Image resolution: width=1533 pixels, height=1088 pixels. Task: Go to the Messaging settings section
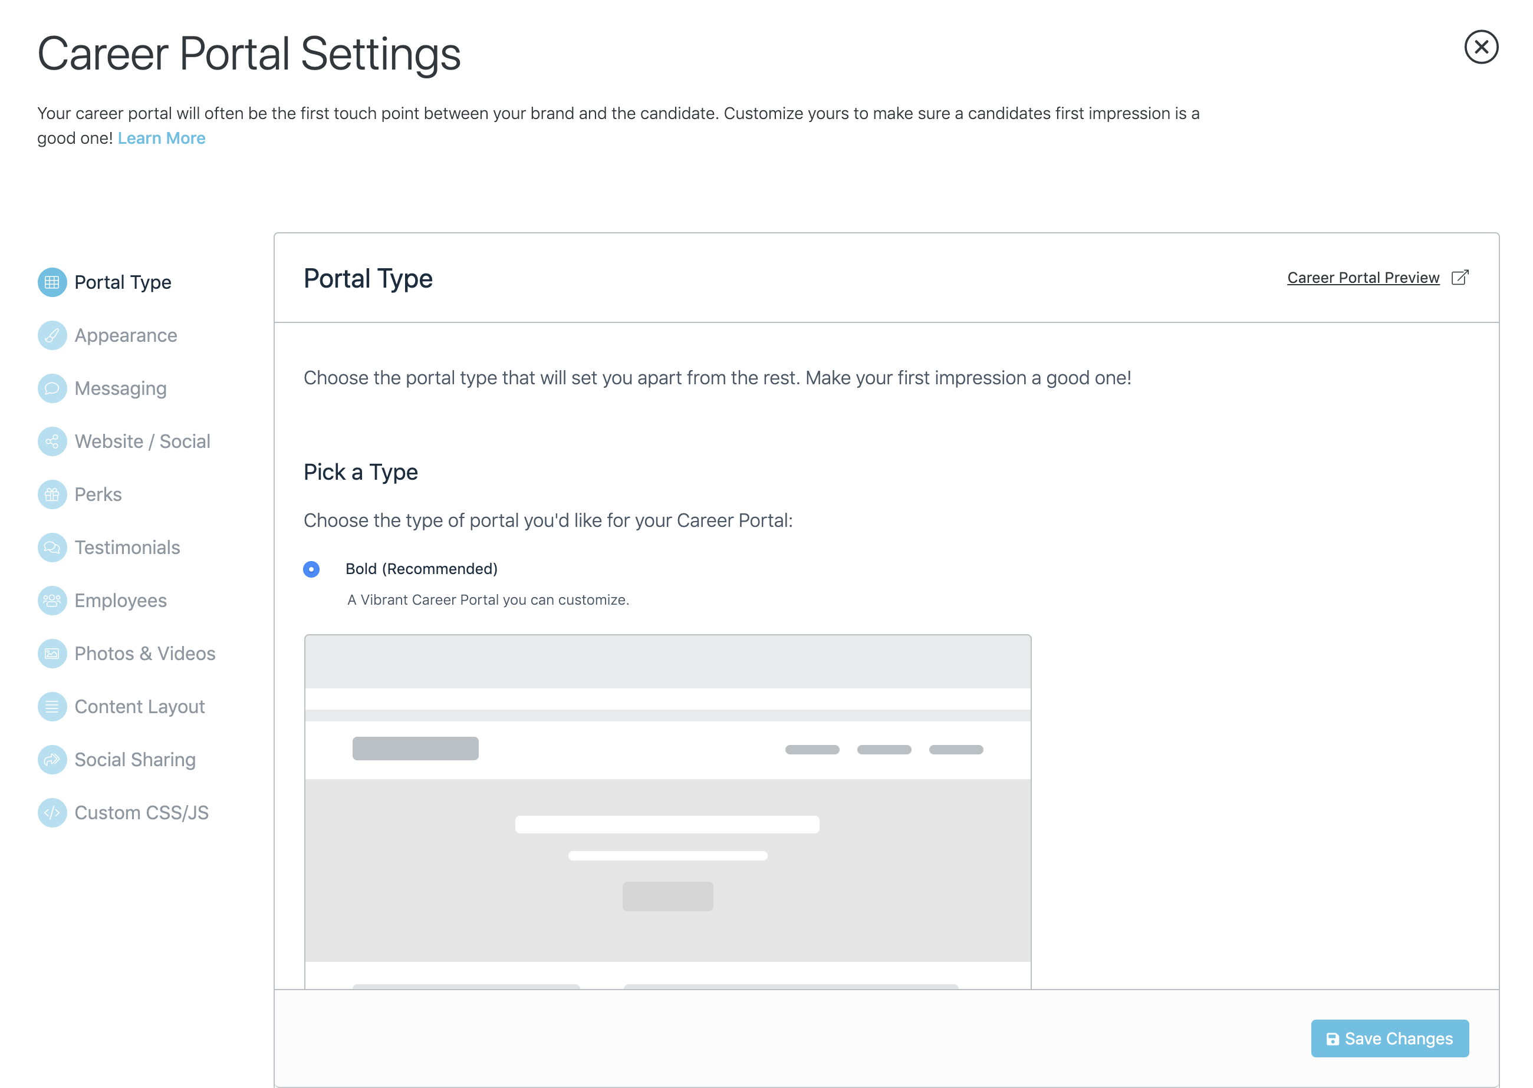point(121,388)
